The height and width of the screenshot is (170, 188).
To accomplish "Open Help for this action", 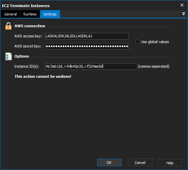I will click(x=170, y=163).
